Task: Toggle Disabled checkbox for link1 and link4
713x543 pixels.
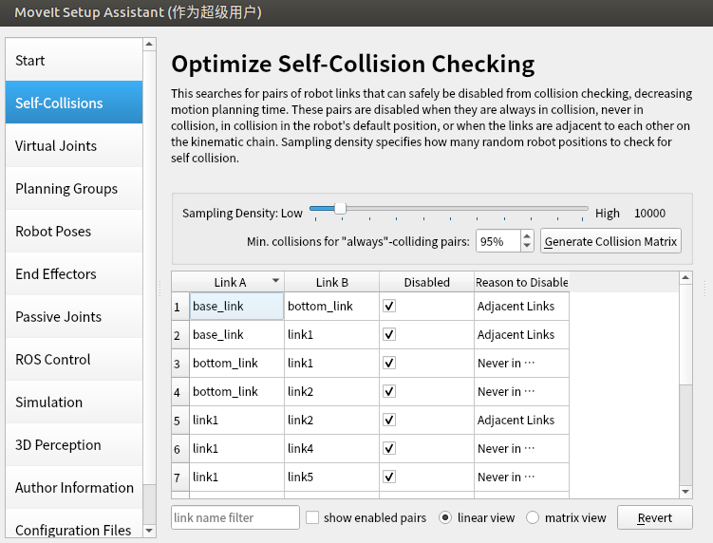Action: (x=389, y=448)
